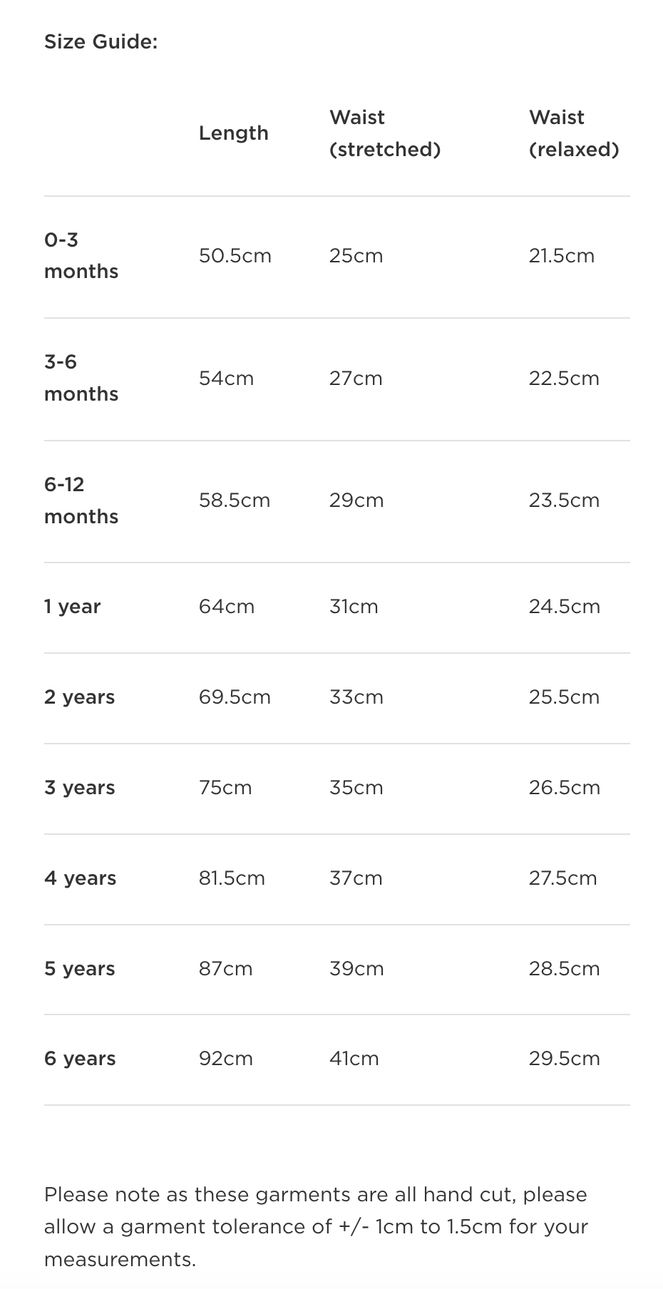Click the Size Guide heading
This screenshot has width=663, height=1289.
(101, 42)
